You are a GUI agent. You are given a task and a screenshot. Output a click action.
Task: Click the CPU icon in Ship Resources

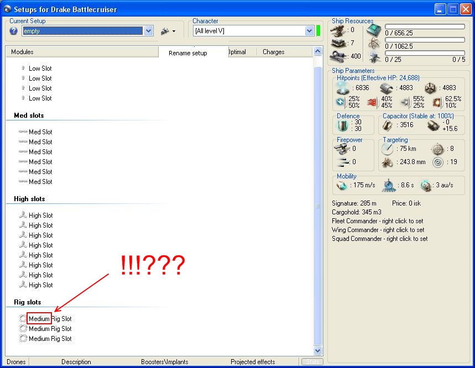point(374,30)
